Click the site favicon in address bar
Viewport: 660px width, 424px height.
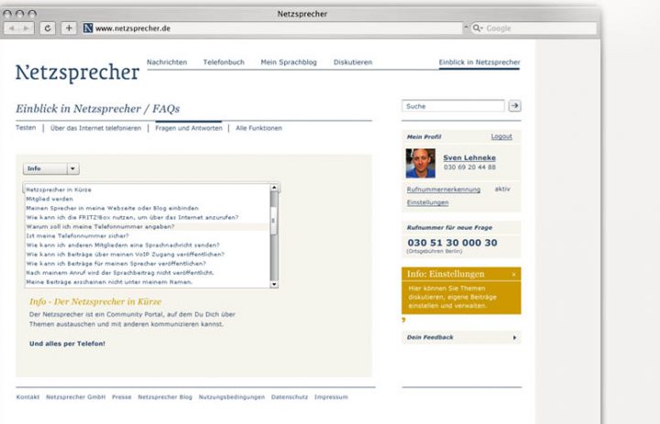(89, 28)
